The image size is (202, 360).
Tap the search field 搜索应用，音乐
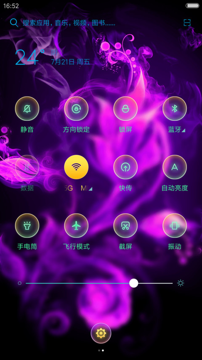click(x=69, y=23)
